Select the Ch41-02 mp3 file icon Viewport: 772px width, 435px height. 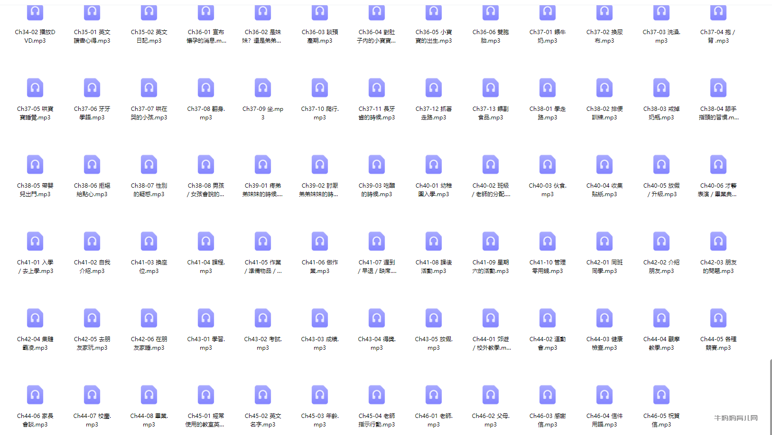coord(92,242)
